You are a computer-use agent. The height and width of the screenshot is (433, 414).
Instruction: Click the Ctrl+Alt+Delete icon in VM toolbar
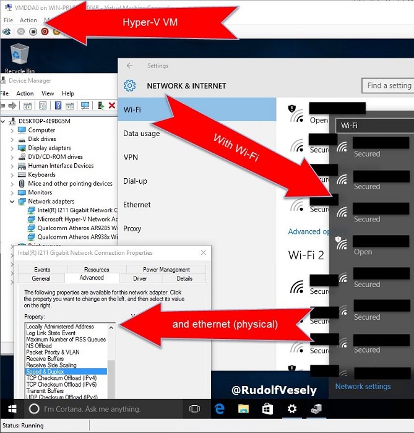pyautogui.click(x=6, y=32)
